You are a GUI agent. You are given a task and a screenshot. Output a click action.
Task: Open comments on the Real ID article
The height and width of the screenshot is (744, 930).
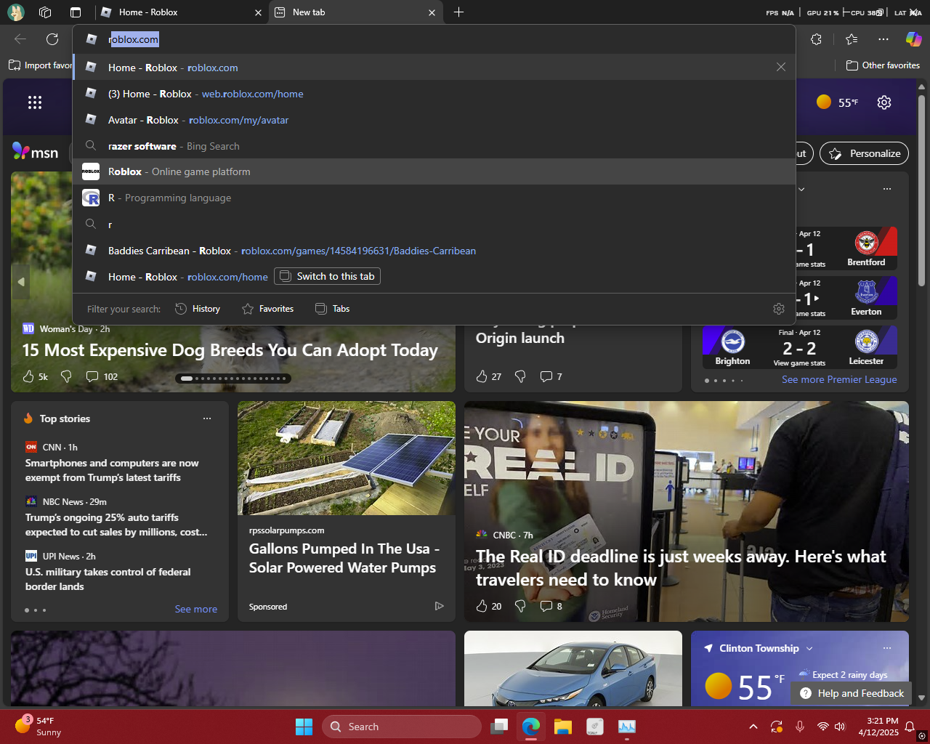[551, 606]
